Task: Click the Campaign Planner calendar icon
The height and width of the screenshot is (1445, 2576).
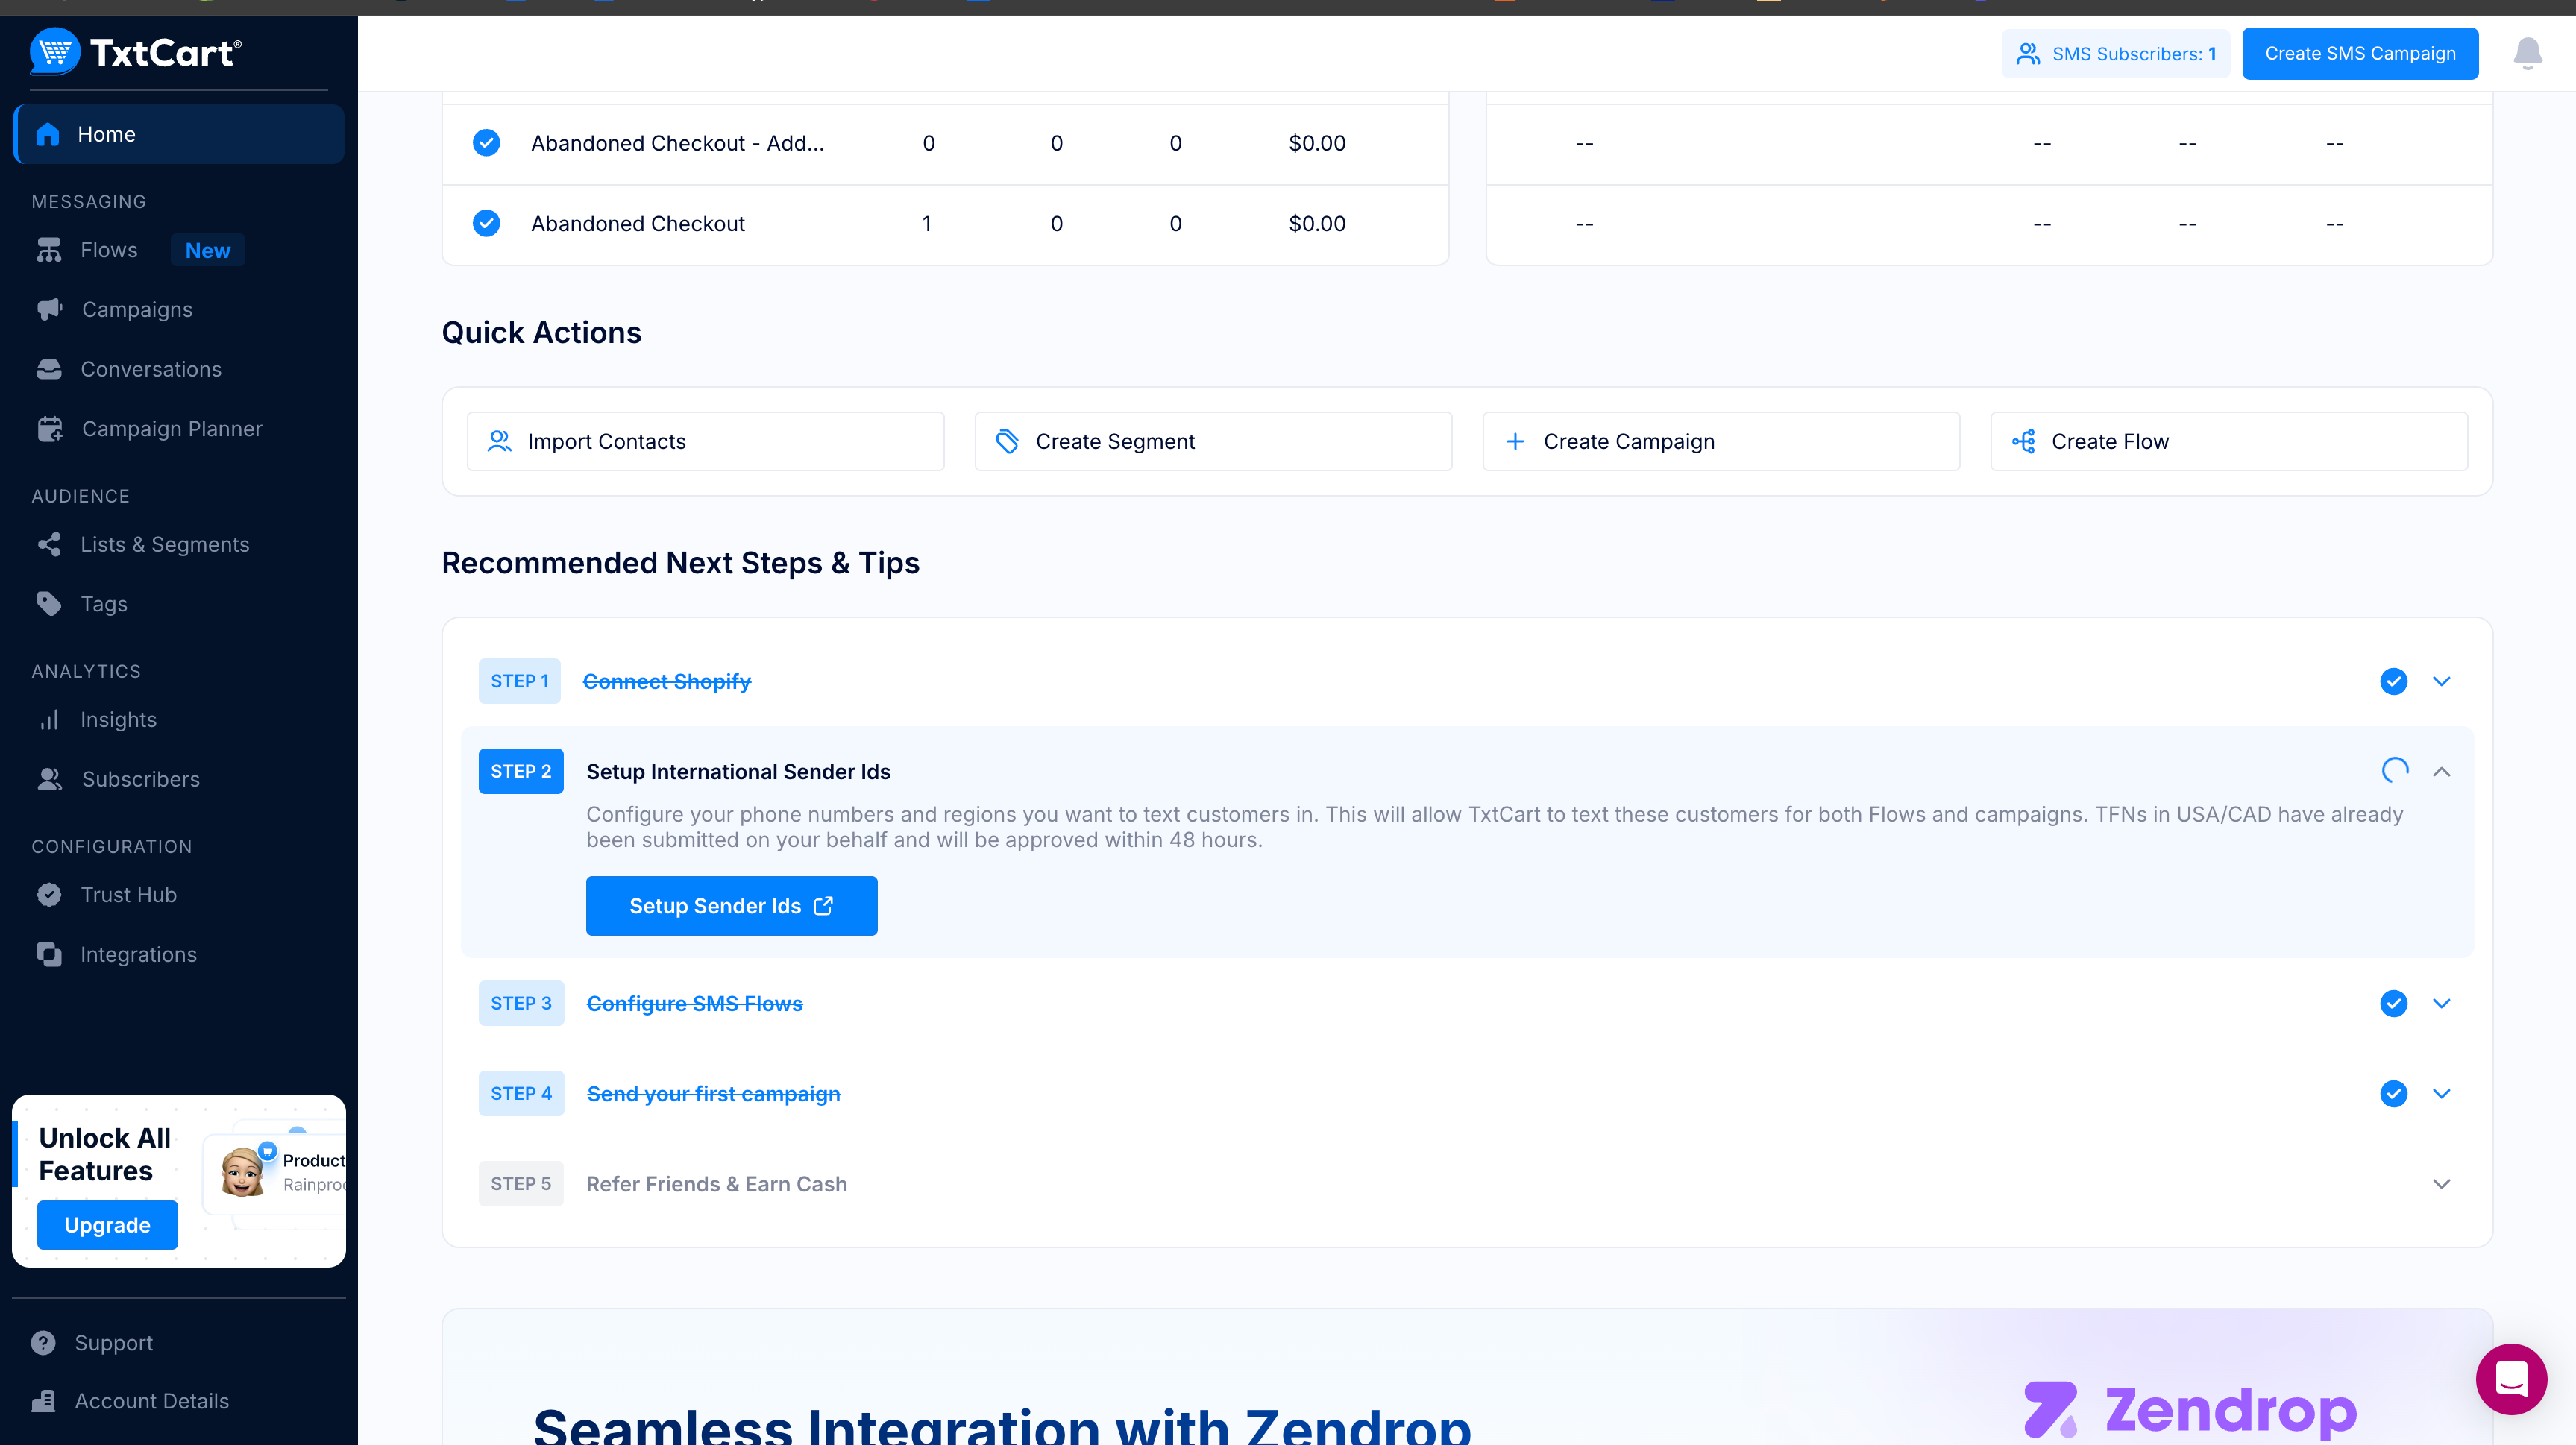Action: click(50, 429)
